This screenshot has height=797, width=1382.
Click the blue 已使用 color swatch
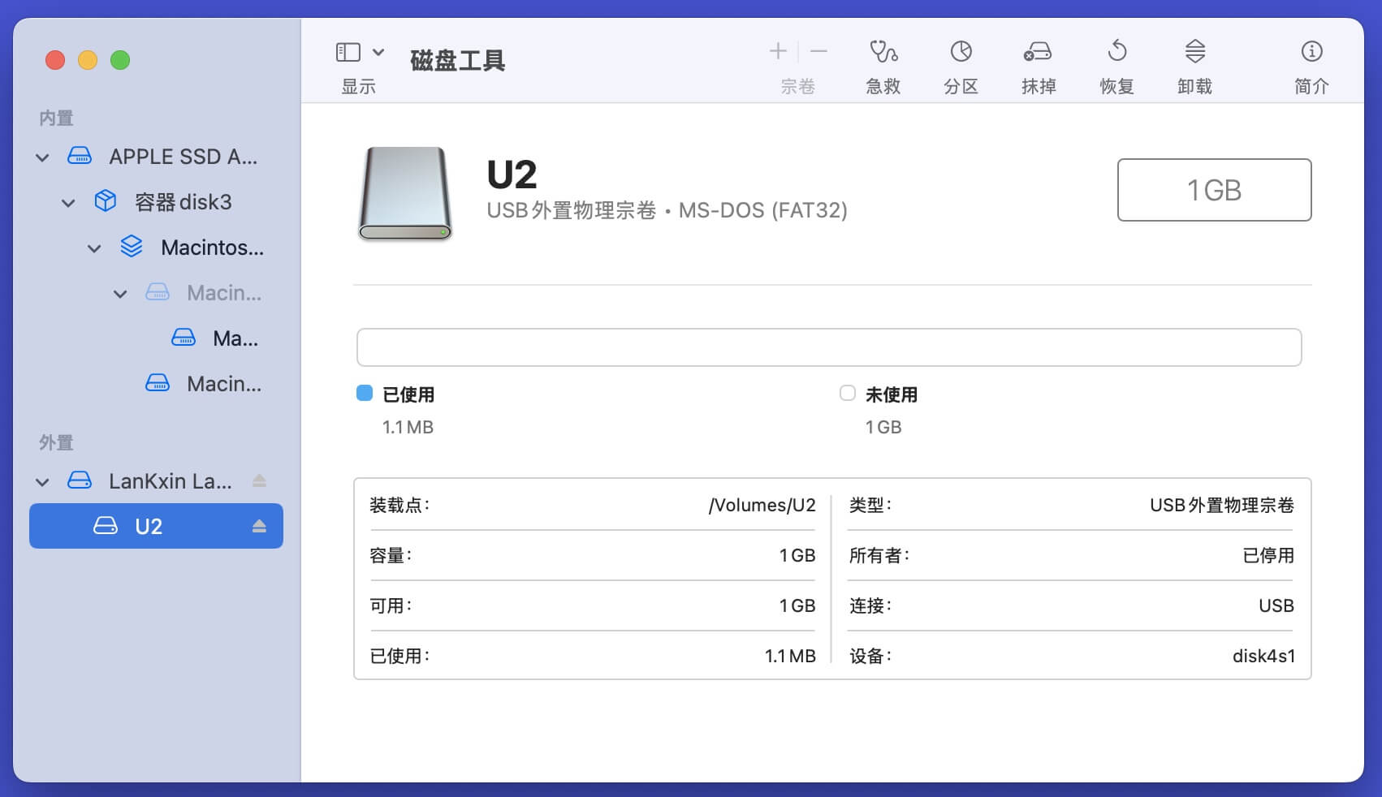pos(365,394)
